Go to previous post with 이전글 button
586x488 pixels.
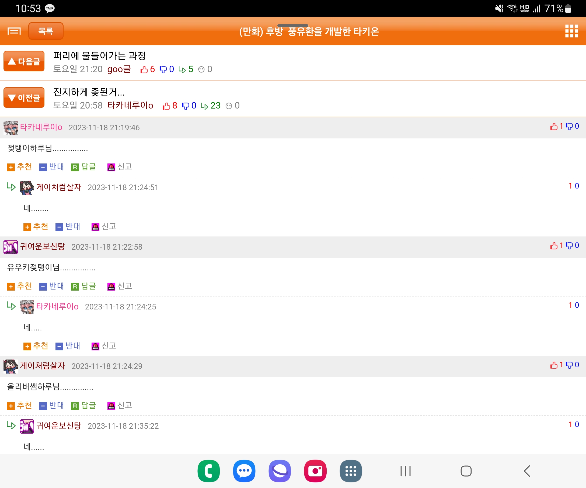24,98
